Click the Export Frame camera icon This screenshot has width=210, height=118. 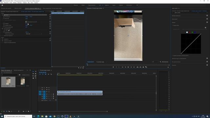143,67
